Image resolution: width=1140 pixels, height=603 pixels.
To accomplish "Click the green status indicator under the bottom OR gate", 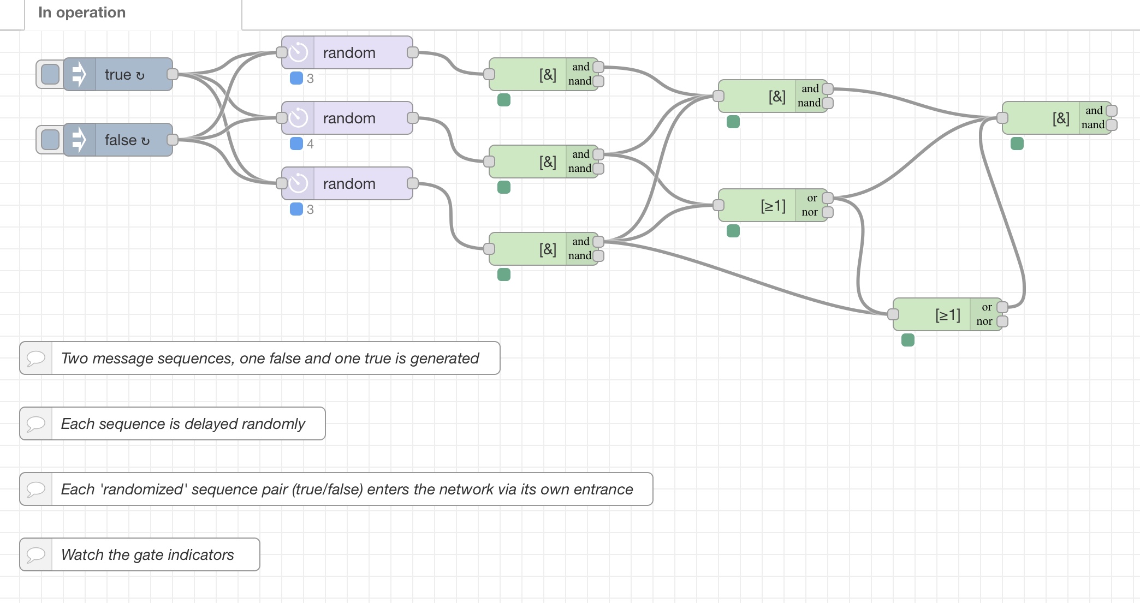I will click(908, 340).
